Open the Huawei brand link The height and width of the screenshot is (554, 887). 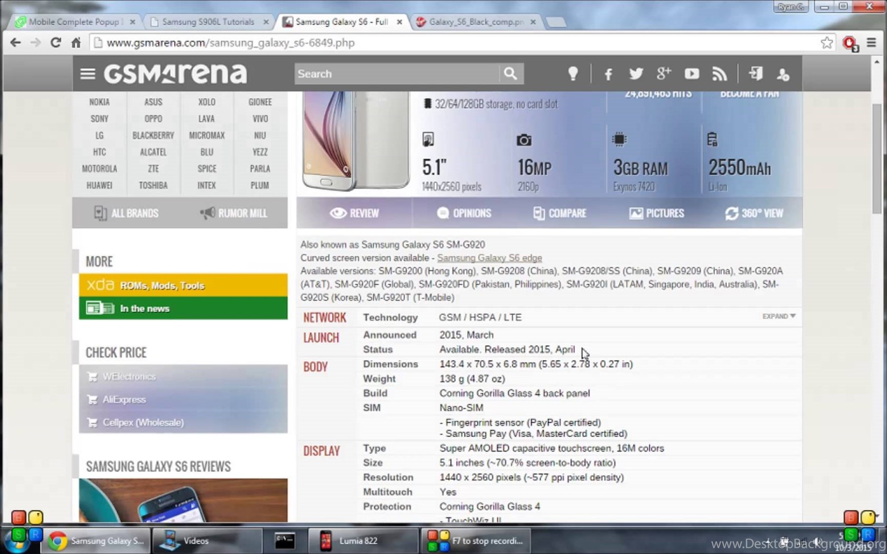99,185
